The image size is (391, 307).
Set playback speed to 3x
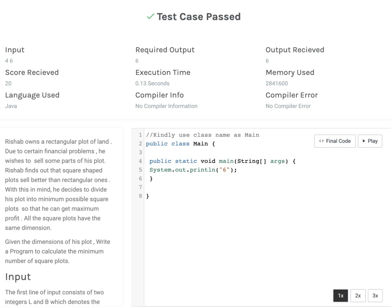tap(375, 296)
